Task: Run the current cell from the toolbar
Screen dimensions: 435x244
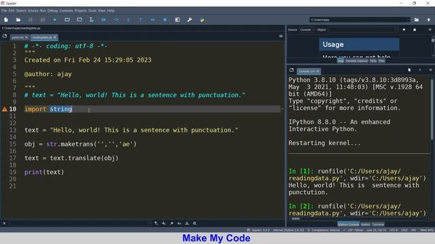Action: tap(67, 20)
